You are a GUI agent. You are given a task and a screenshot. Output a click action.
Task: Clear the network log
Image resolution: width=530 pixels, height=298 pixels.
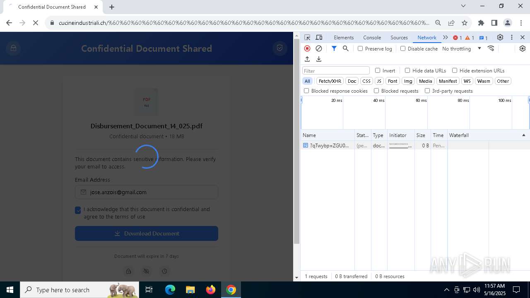pyautogui.click(x=319, y=48)
